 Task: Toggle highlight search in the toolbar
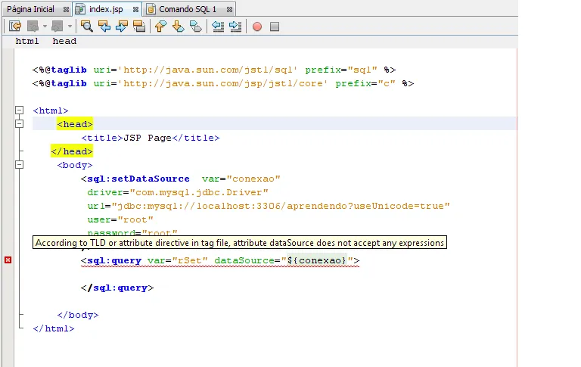[138, 26]
